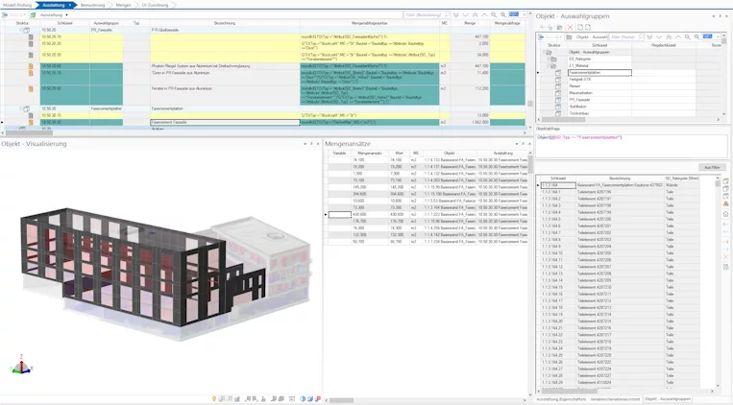Click the last red-blue icon in 3D toolbar
The width and height of the screenshot is (733, 405).
318,399
